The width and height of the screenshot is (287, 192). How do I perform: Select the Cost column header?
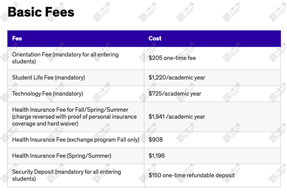(155, 38)
